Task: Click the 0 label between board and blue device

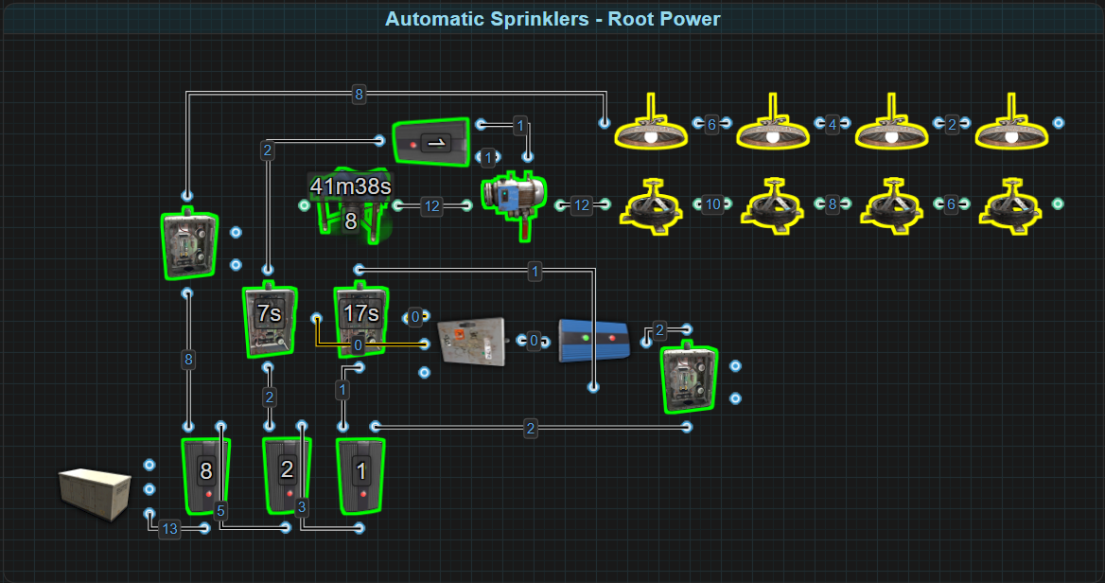Action: pyautogui.click(x=534, y=342)
